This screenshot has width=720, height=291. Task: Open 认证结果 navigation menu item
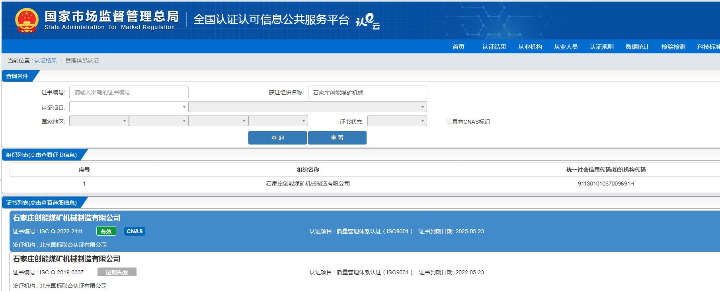click(494, 47)
